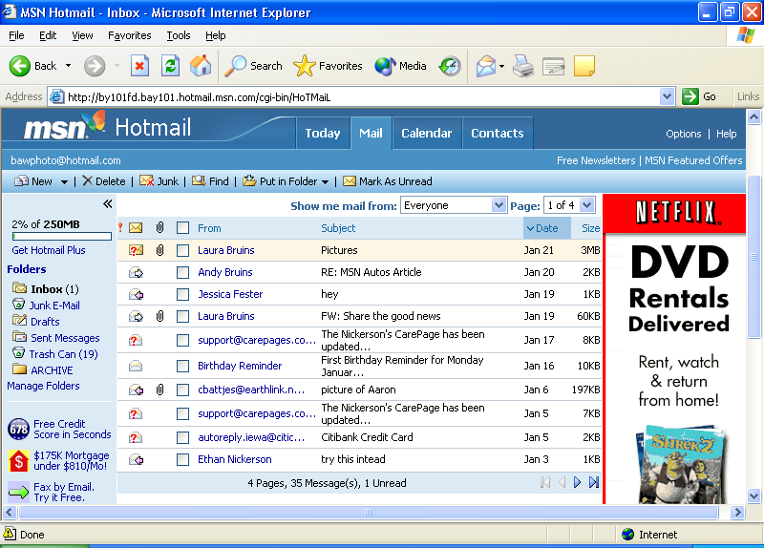The width and height of the screenshot is (764, 548).
Task: Click the IE Home toolbar icon
Action: coord(201,66)
